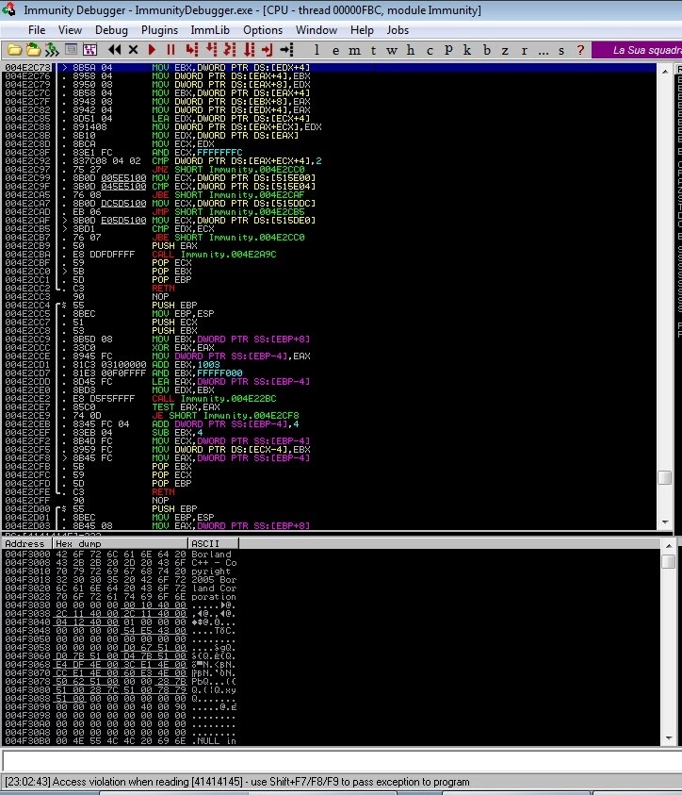Click the hex dump scrollbar thumb
Viewport: 682px width, 795px height.
[668, 561]
